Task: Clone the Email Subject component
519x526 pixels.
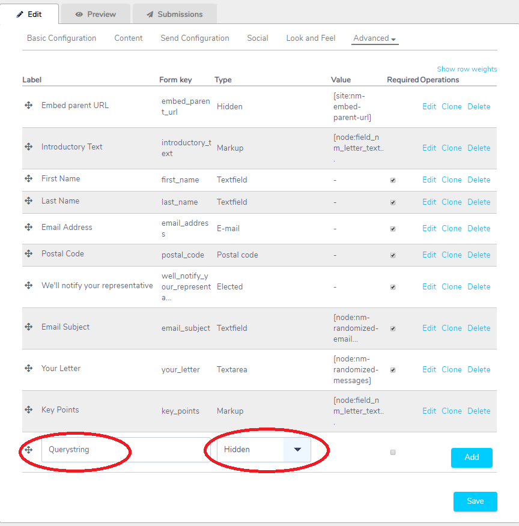Action: click(x=452, y=328)
